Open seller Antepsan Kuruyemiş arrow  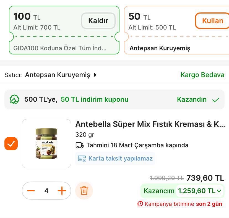click(x=95, y=75)
